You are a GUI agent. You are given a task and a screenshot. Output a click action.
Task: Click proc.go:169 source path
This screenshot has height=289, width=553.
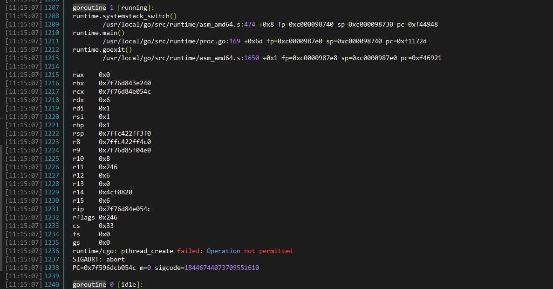pyautogui.click(x=171, y=41)
